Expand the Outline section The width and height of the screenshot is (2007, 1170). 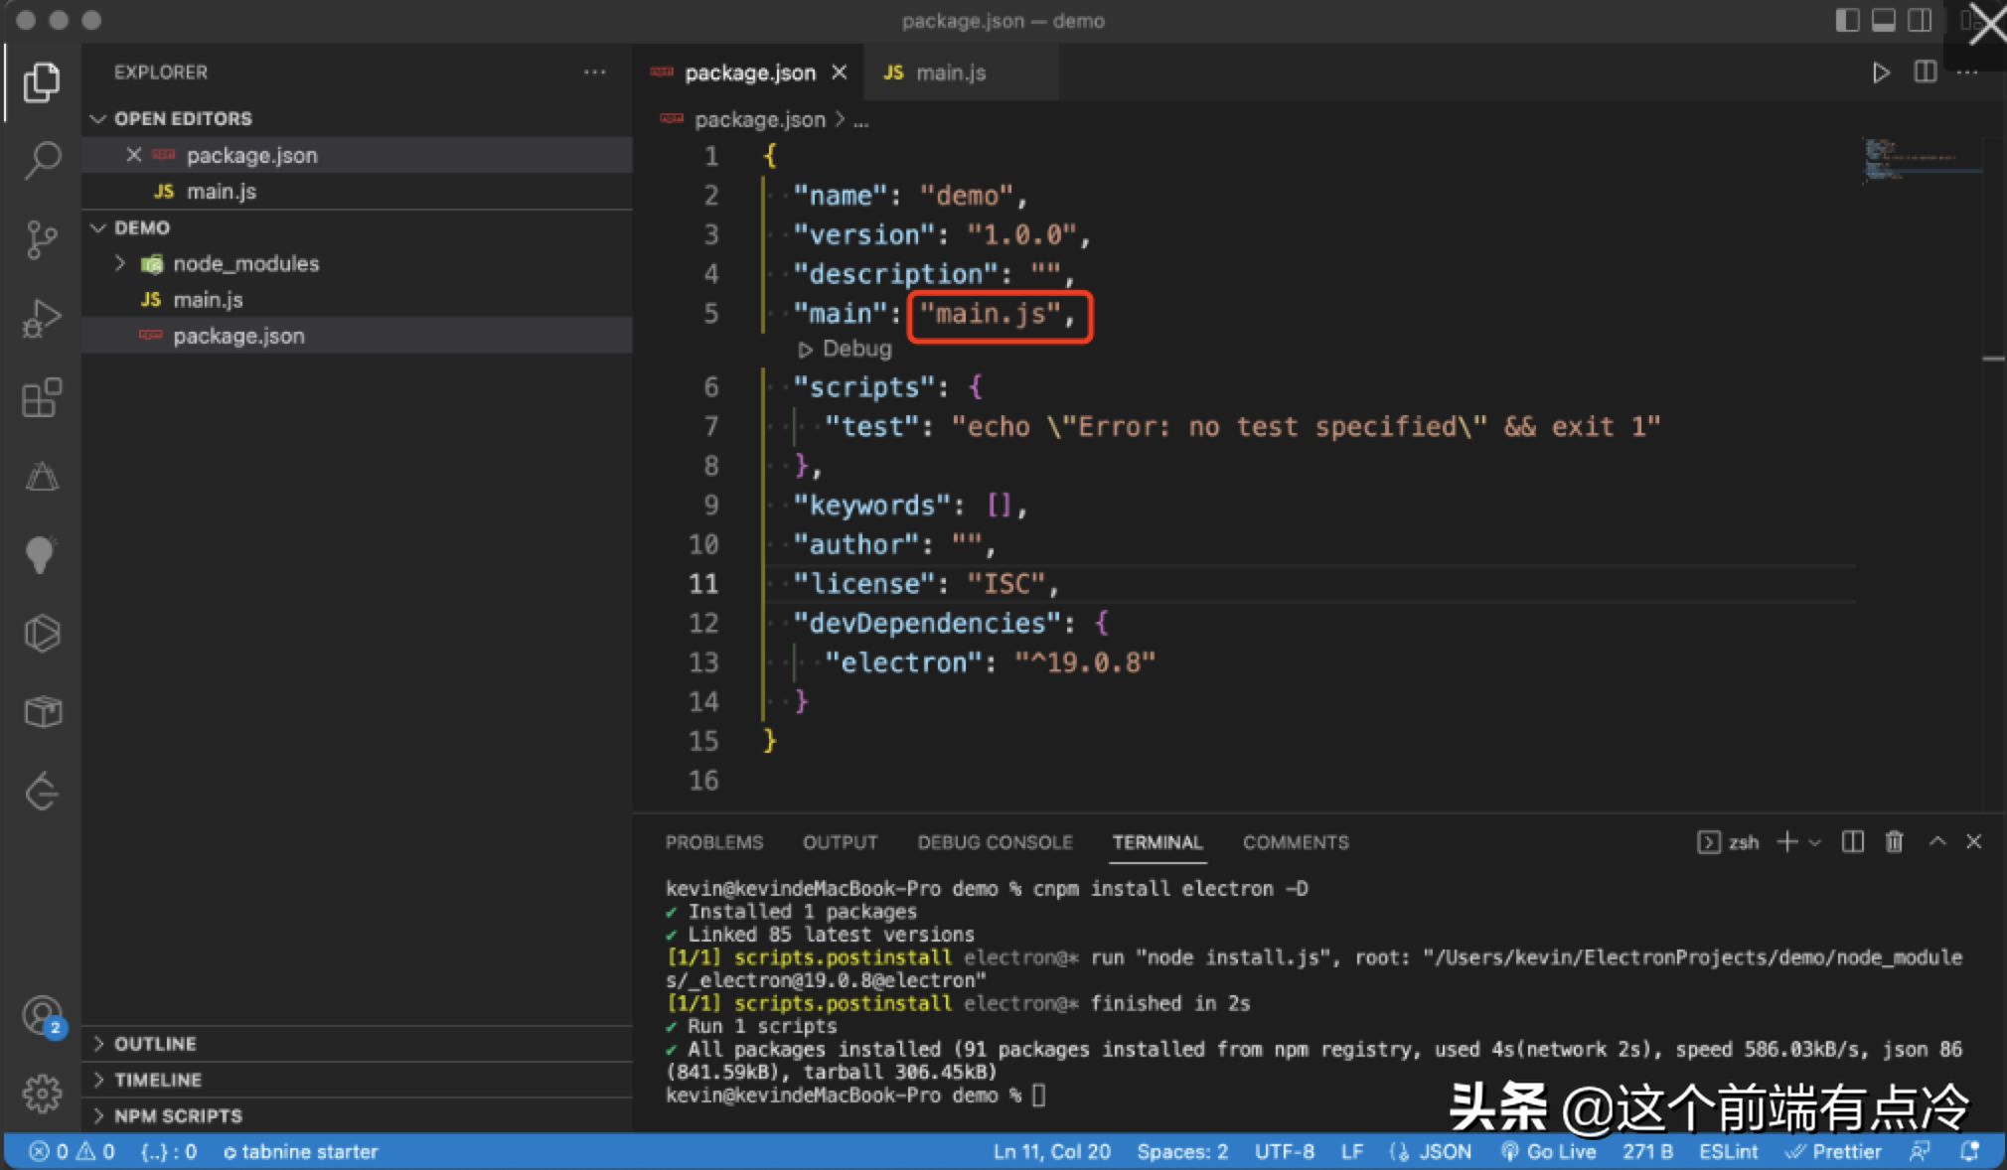98,1044
